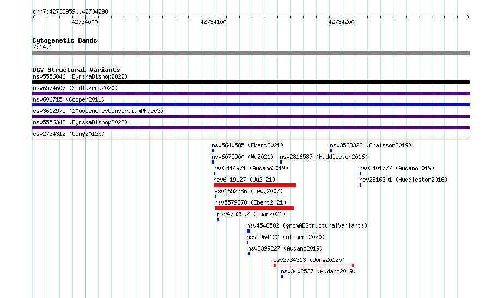Select blue marker under nsv3414971
Viewport: 485px width, 298px height.
[214, 174]
